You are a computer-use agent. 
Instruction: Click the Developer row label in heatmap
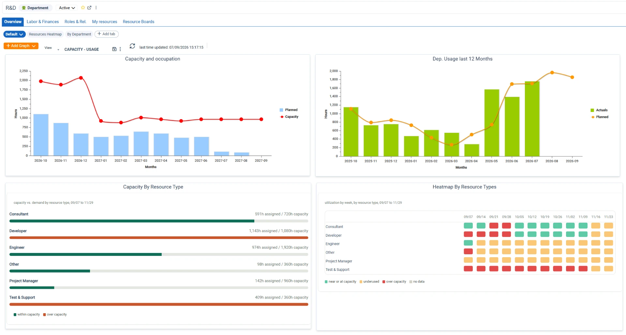click(x=334, y=236)
